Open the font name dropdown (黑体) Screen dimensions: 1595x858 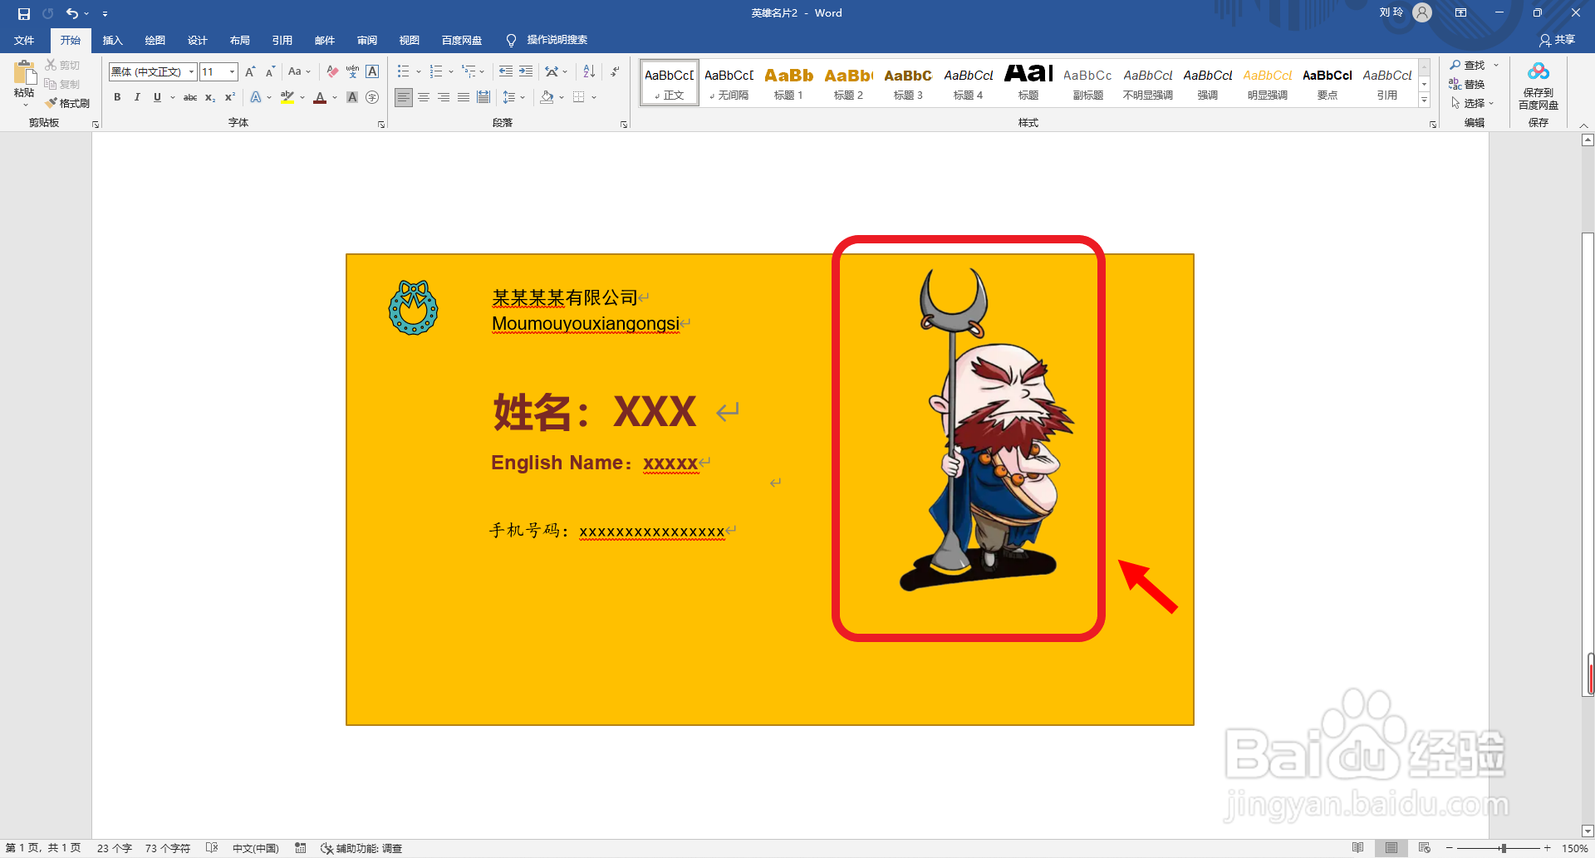[191, 72]
